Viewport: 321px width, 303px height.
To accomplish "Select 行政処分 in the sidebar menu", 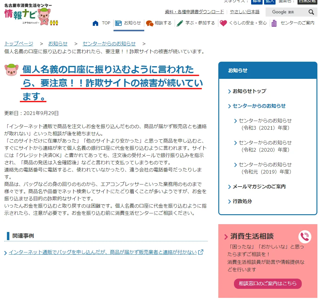I will 242,201.
